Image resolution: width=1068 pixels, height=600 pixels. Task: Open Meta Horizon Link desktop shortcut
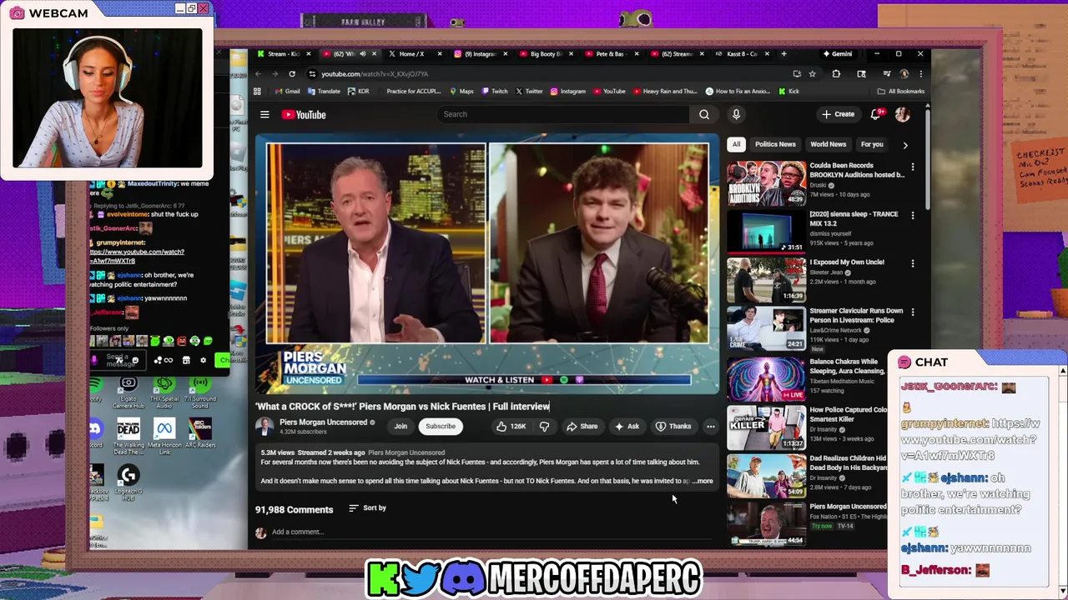pyautogui.click(x=164, y=435)
